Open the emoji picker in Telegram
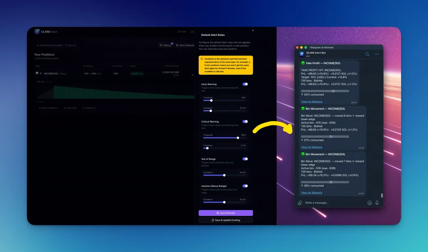This screenshot has height=252, width=428. [x=370, y=203]
